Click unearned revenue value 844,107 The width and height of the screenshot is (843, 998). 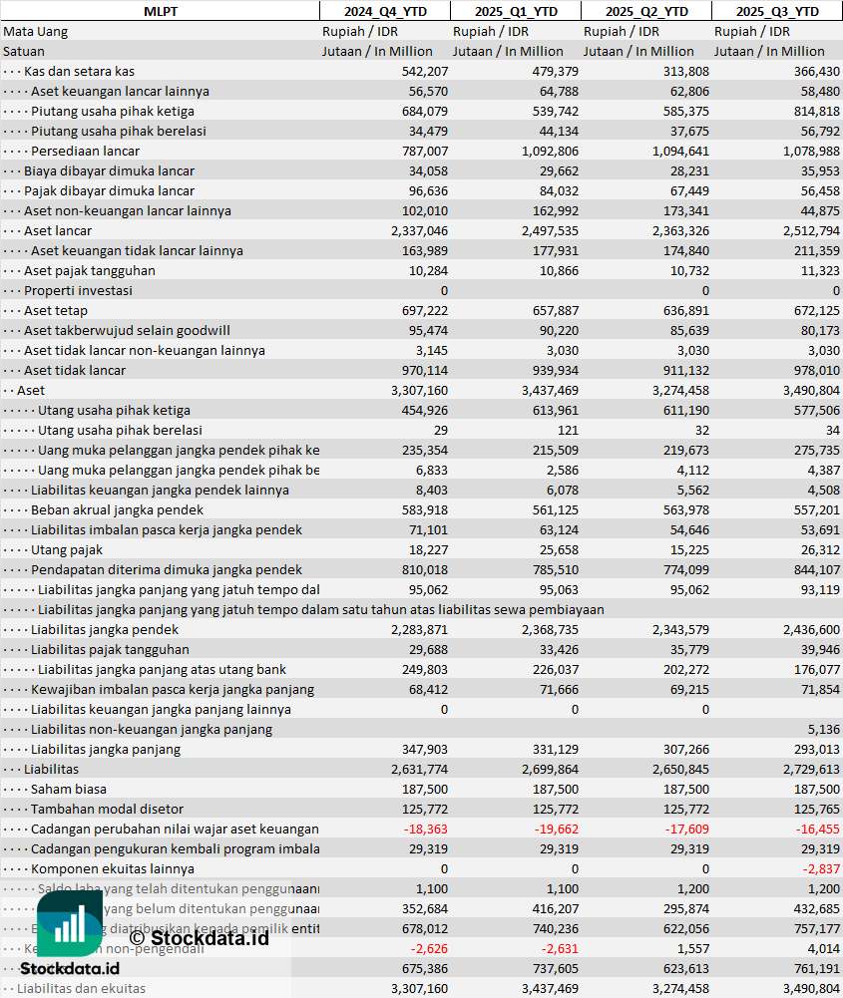pyautogui.click(x=817, y=569)
